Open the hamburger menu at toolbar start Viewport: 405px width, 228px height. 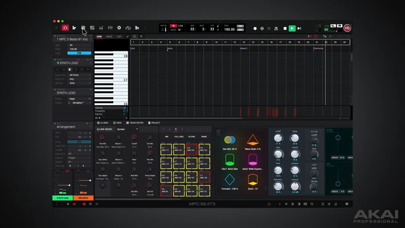pyautogui.click(x=56, y=28)
